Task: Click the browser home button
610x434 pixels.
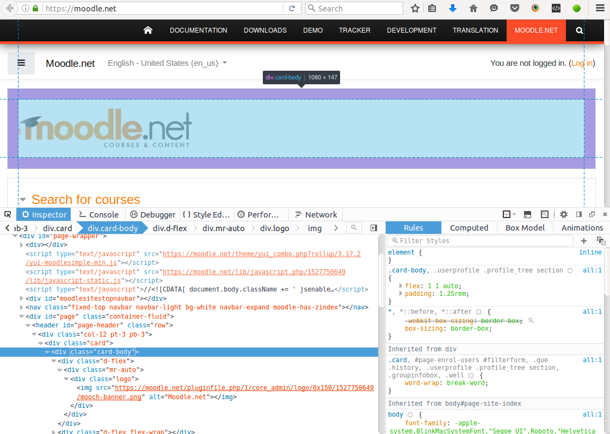Action: tap(473, 8)
